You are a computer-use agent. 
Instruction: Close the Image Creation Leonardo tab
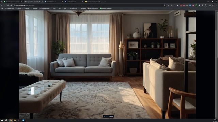(x=42, y=2)
